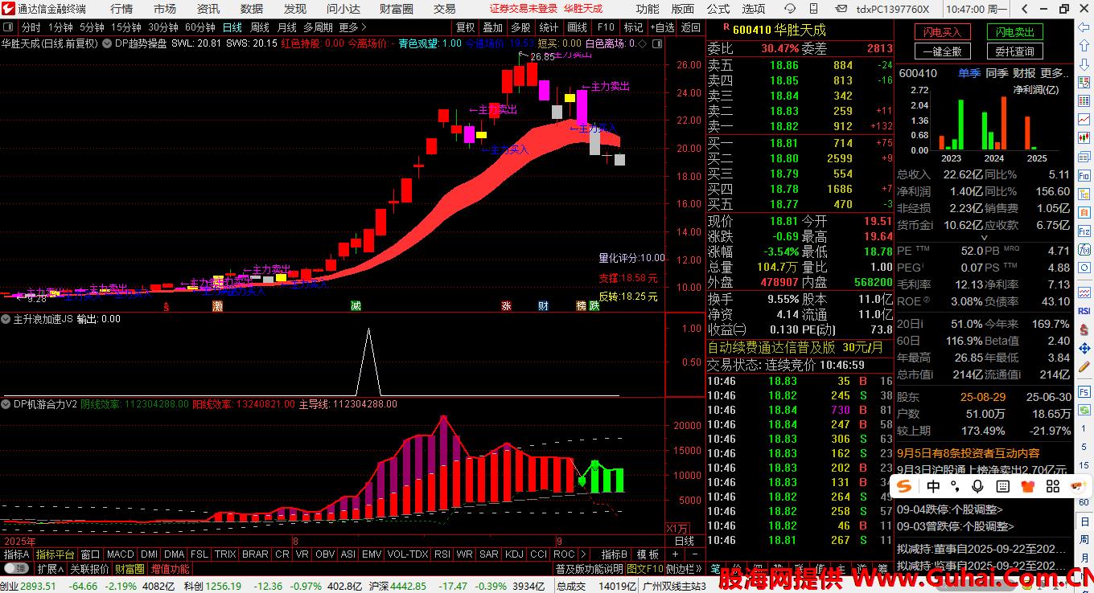Open 9月5日有8条投资者互动内容 link
Viewport: 1094px width, 593px height.
[968, 454]
